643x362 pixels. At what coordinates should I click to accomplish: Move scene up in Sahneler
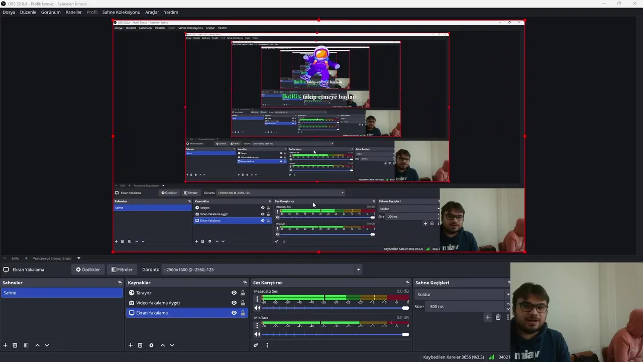coord(37,345)
